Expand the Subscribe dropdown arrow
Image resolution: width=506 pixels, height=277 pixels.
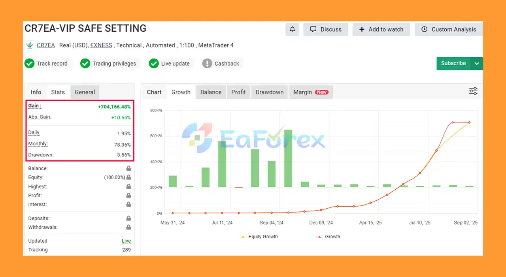(477, 63)
